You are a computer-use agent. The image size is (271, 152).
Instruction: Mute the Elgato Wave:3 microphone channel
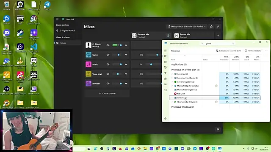click(x=108, y=45)
